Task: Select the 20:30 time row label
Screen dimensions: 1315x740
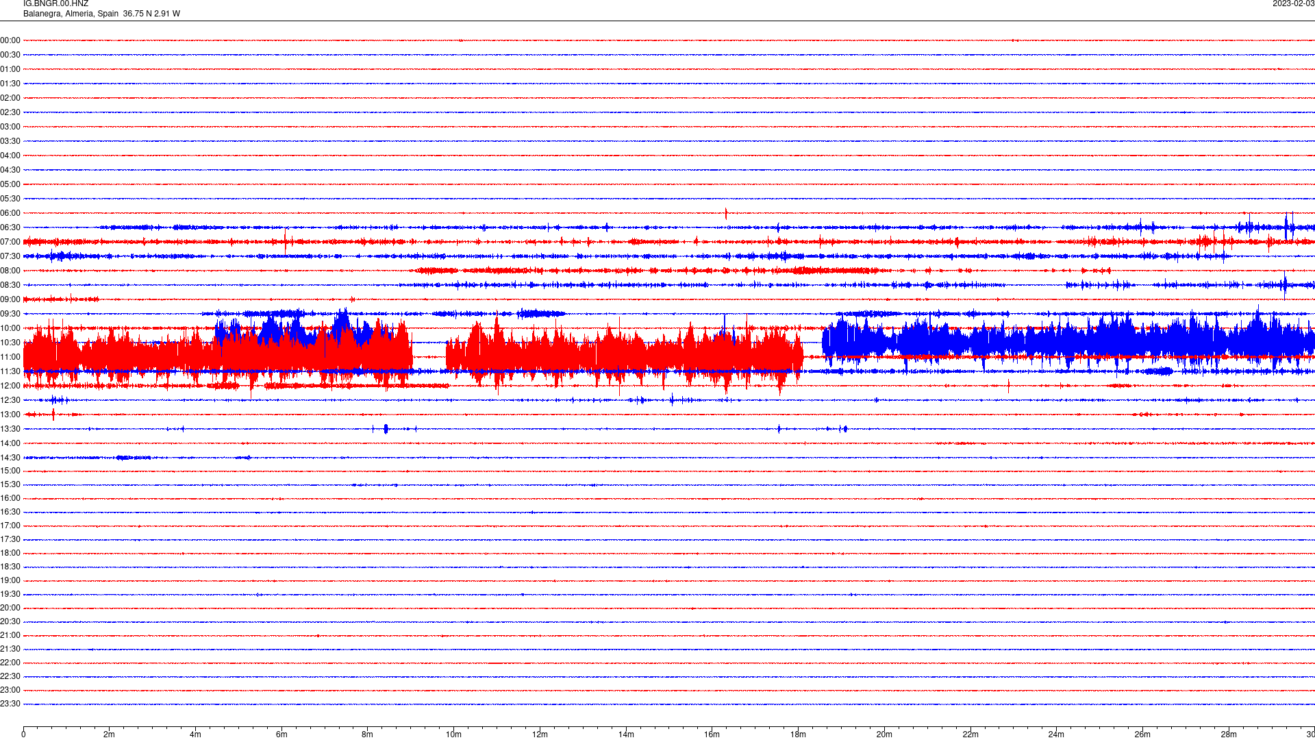Action: [10, 621]
